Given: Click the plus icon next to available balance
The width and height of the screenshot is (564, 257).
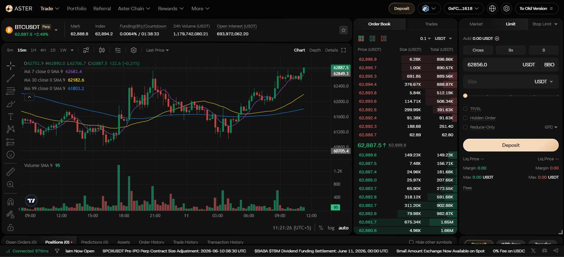Looking at the screenshot, I should [x=497, y=38].
